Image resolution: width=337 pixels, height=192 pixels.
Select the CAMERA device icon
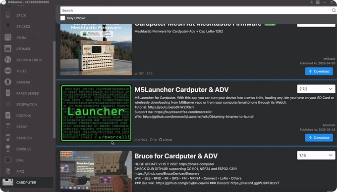click(x=8, y=82)
